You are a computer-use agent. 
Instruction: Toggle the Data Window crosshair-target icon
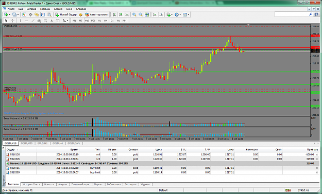[30, 14]
